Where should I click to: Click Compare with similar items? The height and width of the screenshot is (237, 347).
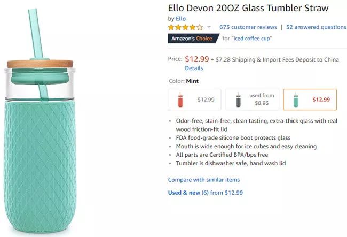[203, 180]
